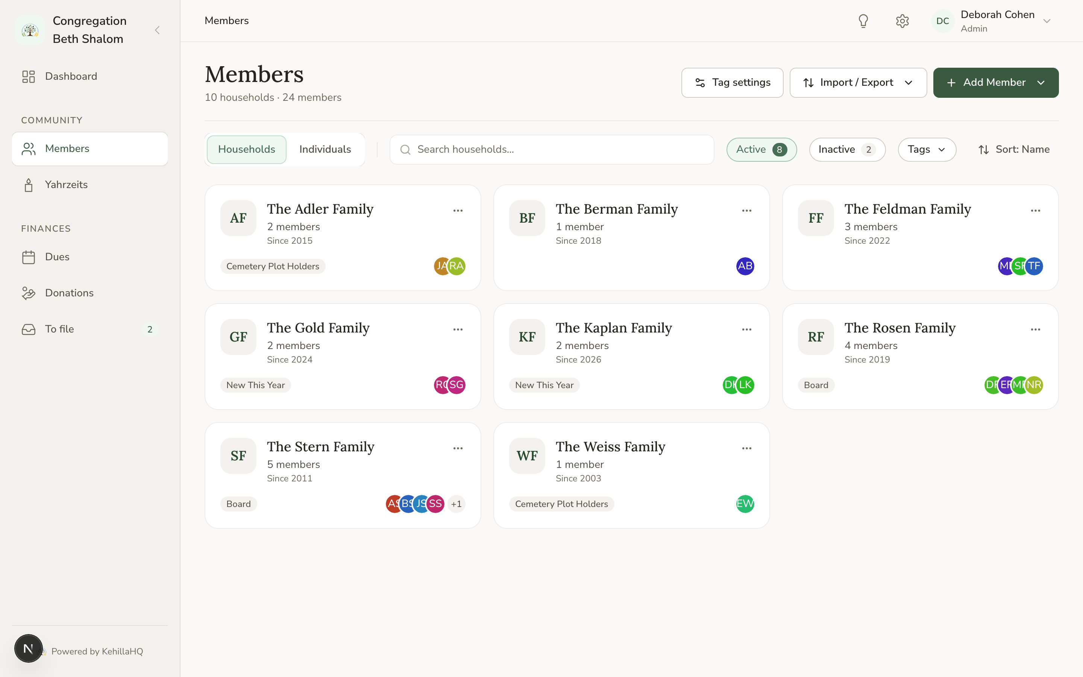Screen dimensions: 1083x677
Task: Click the '10 households · 24 members' summary
Action: [x=273, y=98]
